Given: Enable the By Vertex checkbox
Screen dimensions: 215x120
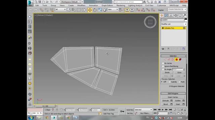Looking at the screenshot, I should tap(163, 63).
